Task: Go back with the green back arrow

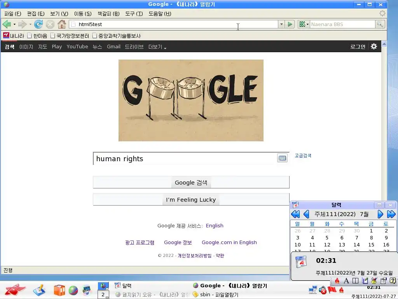Action: [7, 25]
